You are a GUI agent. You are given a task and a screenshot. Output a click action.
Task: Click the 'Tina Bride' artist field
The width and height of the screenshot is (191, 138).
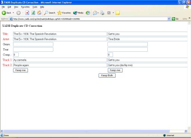147,39
